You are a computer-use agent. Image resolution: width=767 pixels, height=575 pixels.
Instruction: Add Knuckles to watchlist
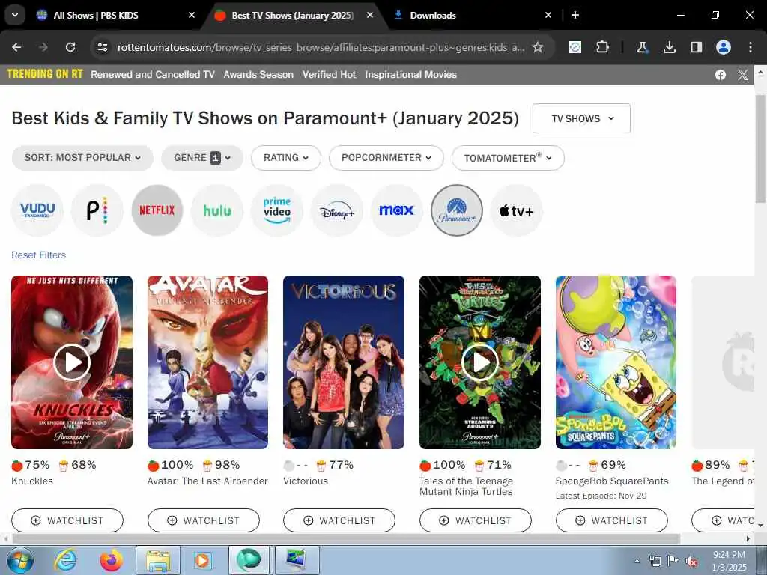click(67, 520)
